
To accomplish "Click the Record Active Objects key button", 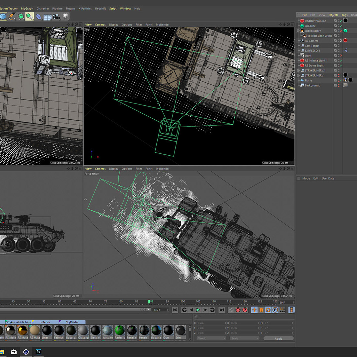I will coord(231,310).
